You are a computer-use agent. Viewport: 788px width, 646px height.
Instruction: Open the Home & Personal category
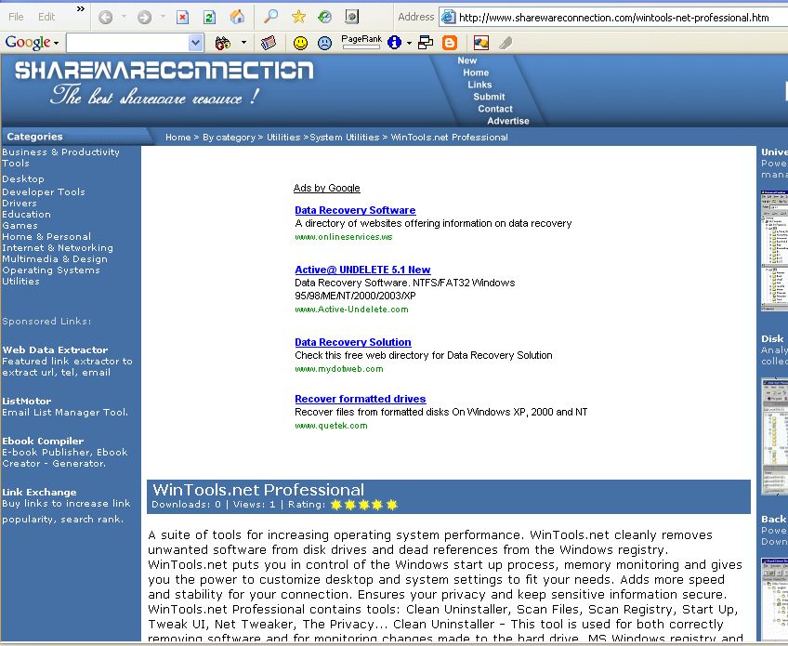coord(46,236)
